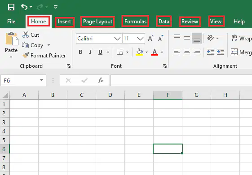
Task: Click the Insert Function fx icon
Action: [101, 80]
